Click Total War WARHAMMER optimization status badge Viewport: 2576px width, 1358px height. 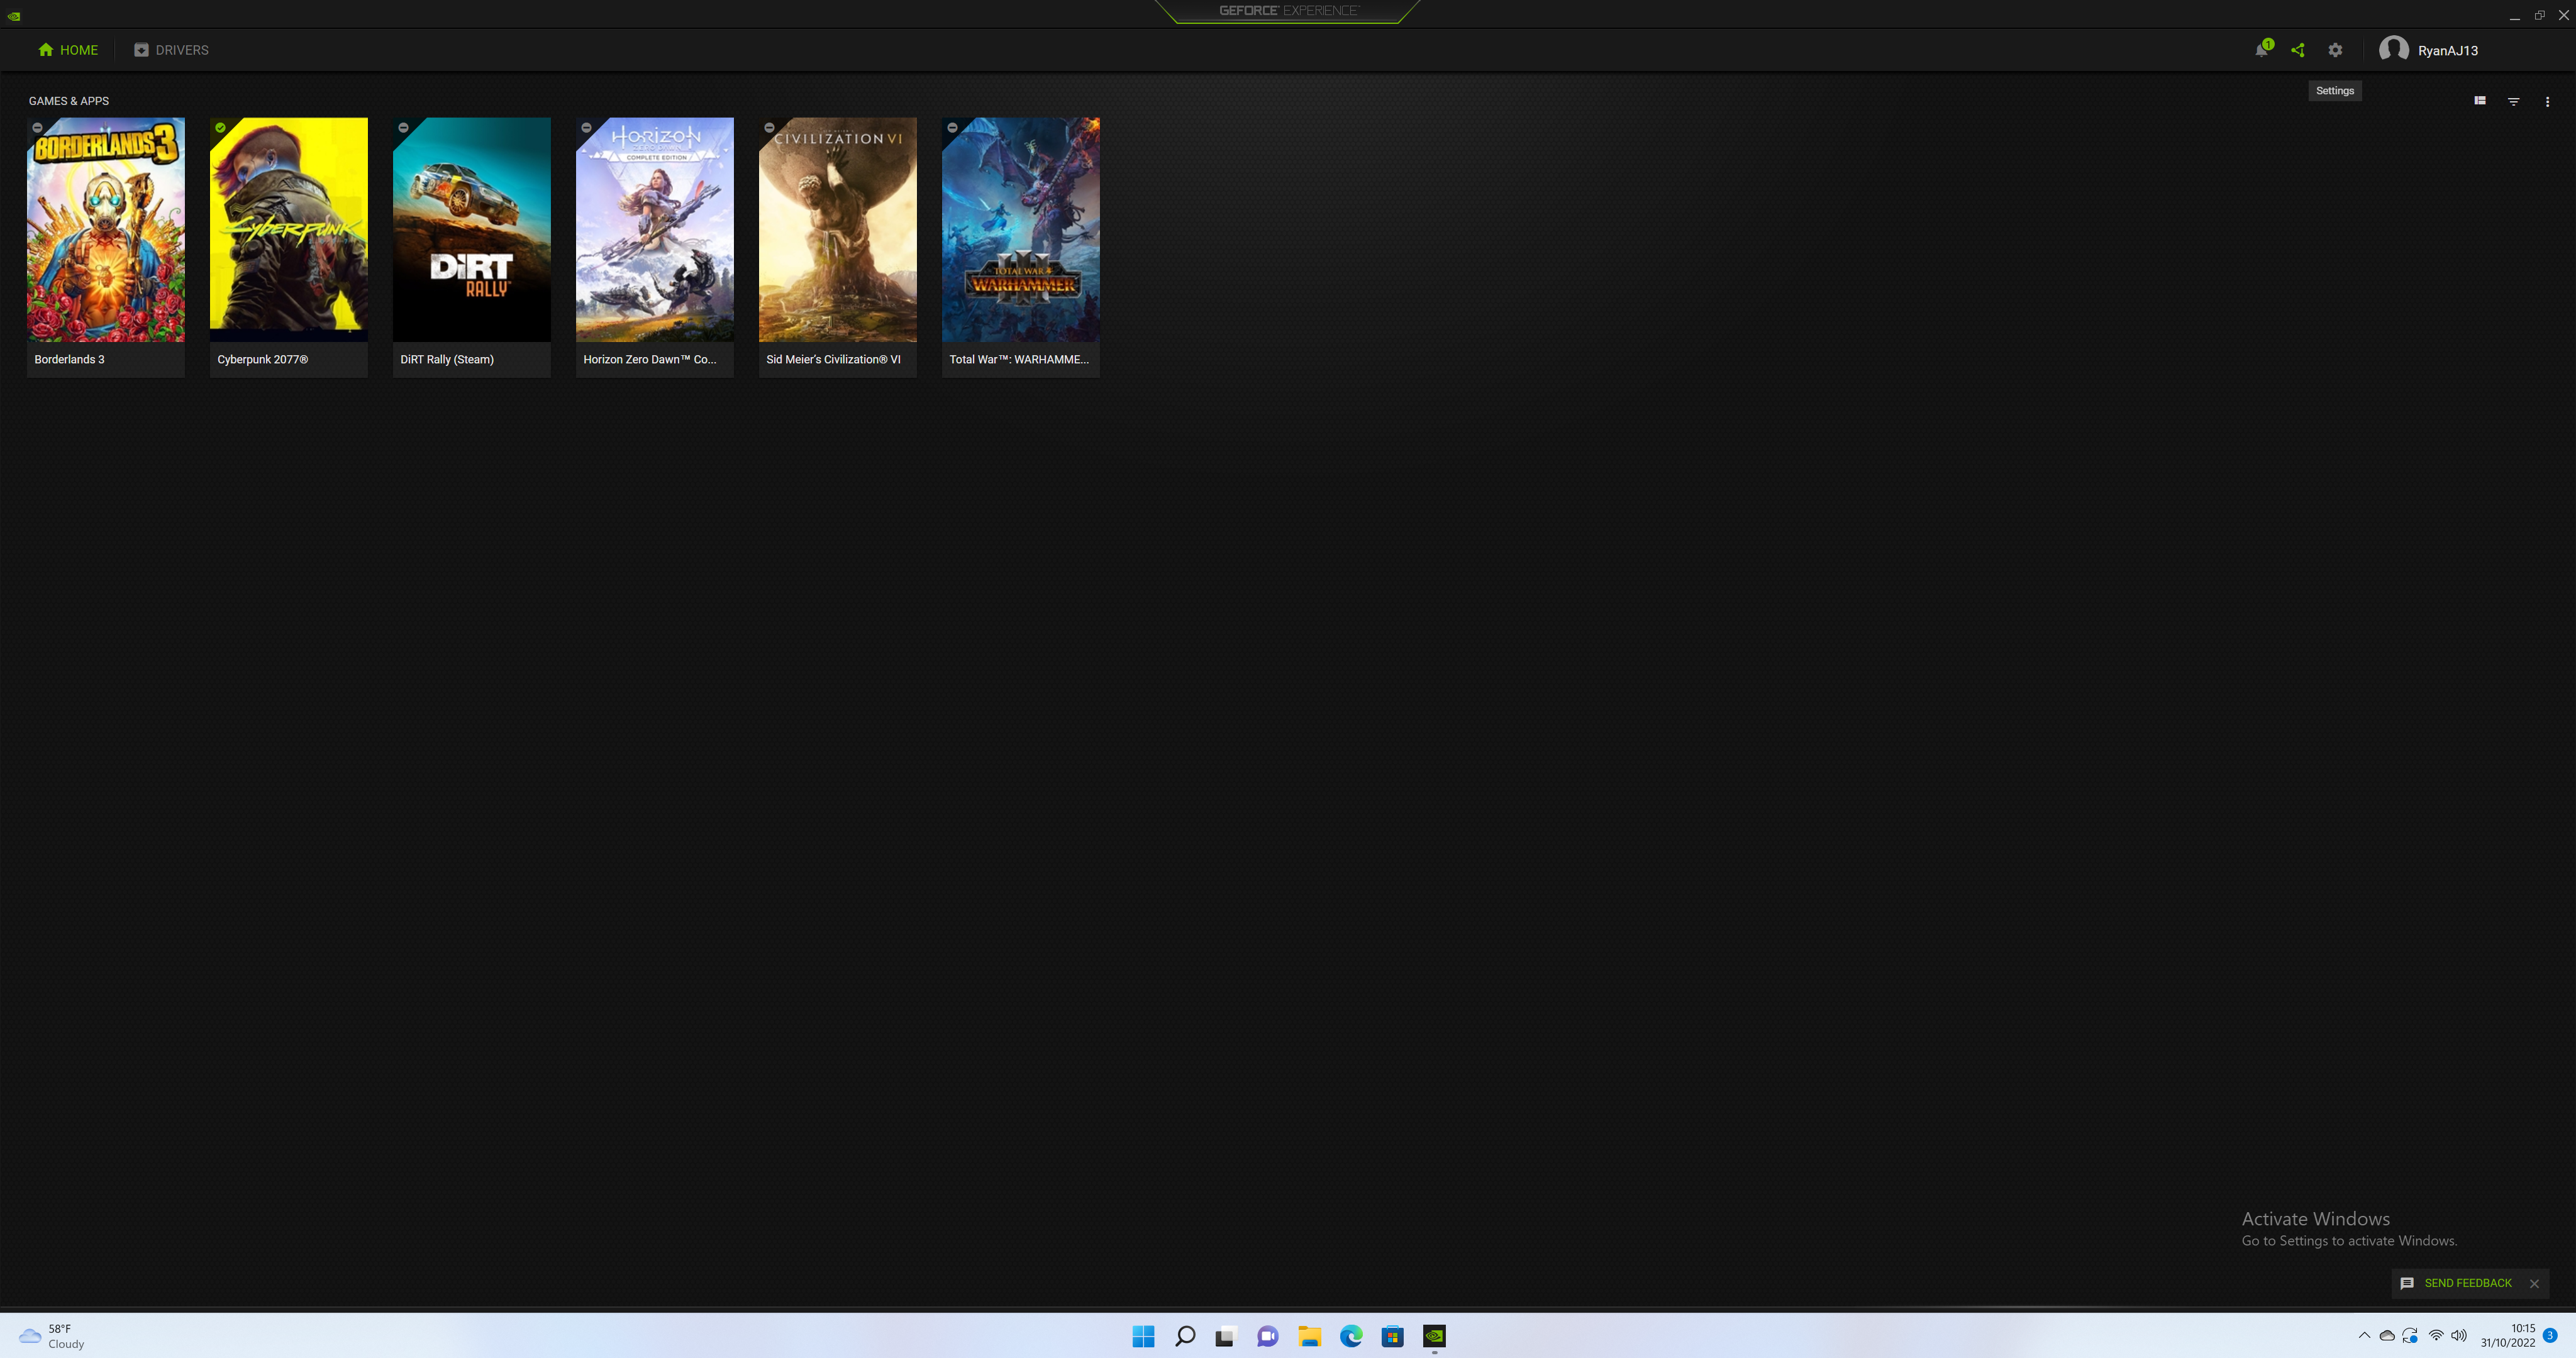[x=952, y=128]
